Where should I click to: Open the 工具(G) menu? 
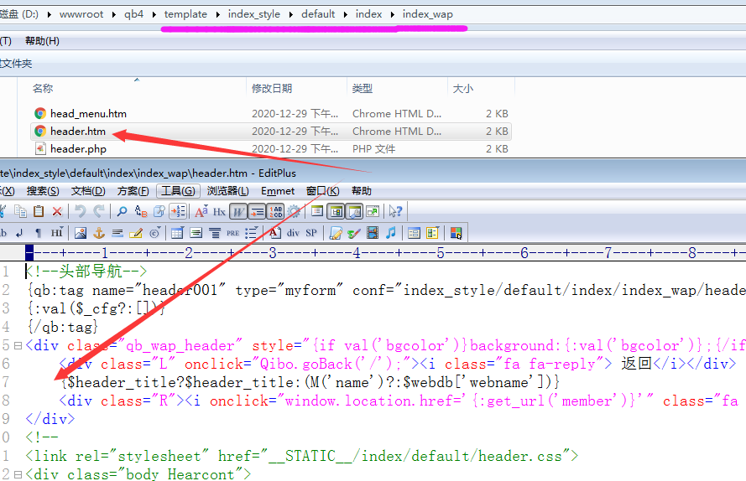click(177, 191)
